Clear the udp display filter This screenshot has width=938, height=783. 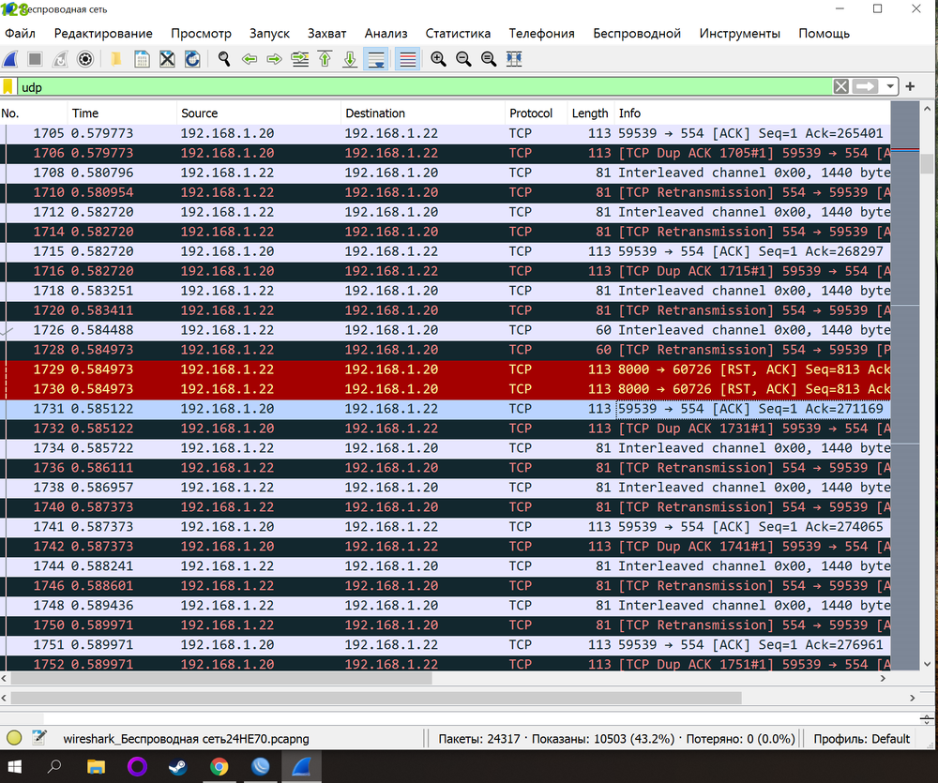click(841, 86)
